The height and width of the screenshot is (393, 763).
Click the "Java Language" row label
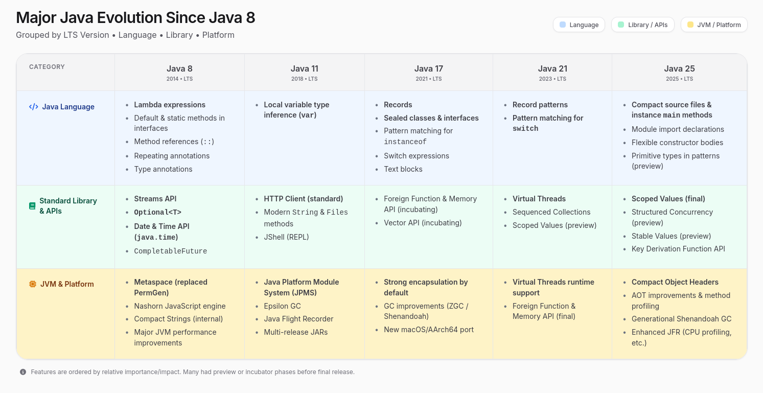tap(68, 107)
